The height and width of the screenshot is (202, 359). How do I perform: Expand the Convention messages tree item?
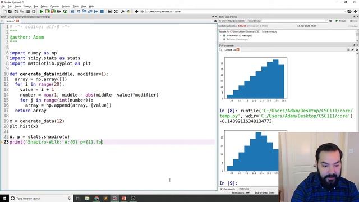[x=220, y=36]
